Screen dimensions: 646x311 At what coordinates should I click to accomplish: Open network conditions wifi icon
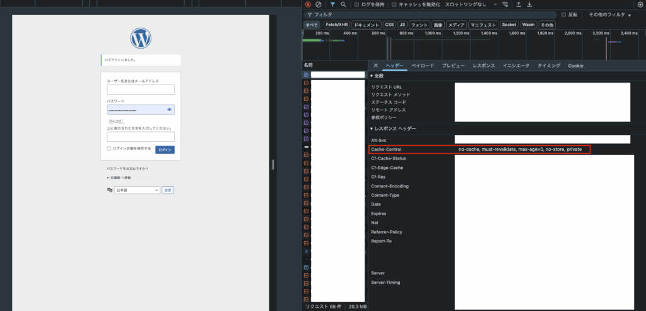(x=505, y=4)
